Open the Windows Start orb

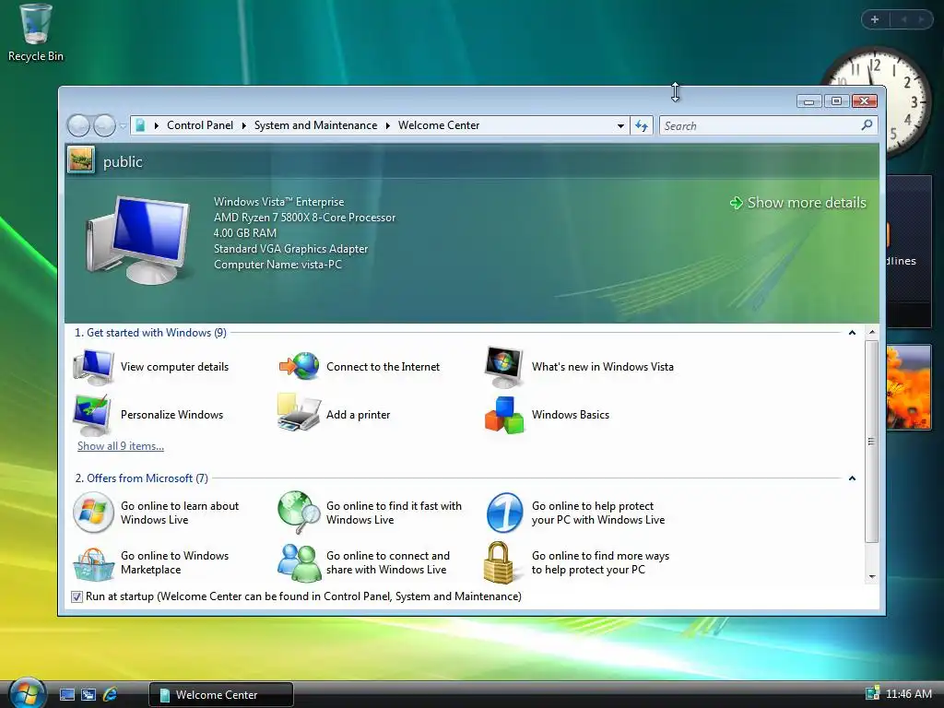27,693
